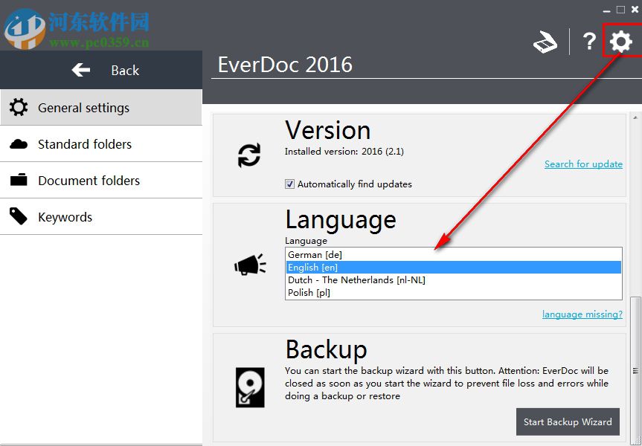The image size is (642, 446).
Task: Open the settings gear icon at top right
Action: point(620,42)
